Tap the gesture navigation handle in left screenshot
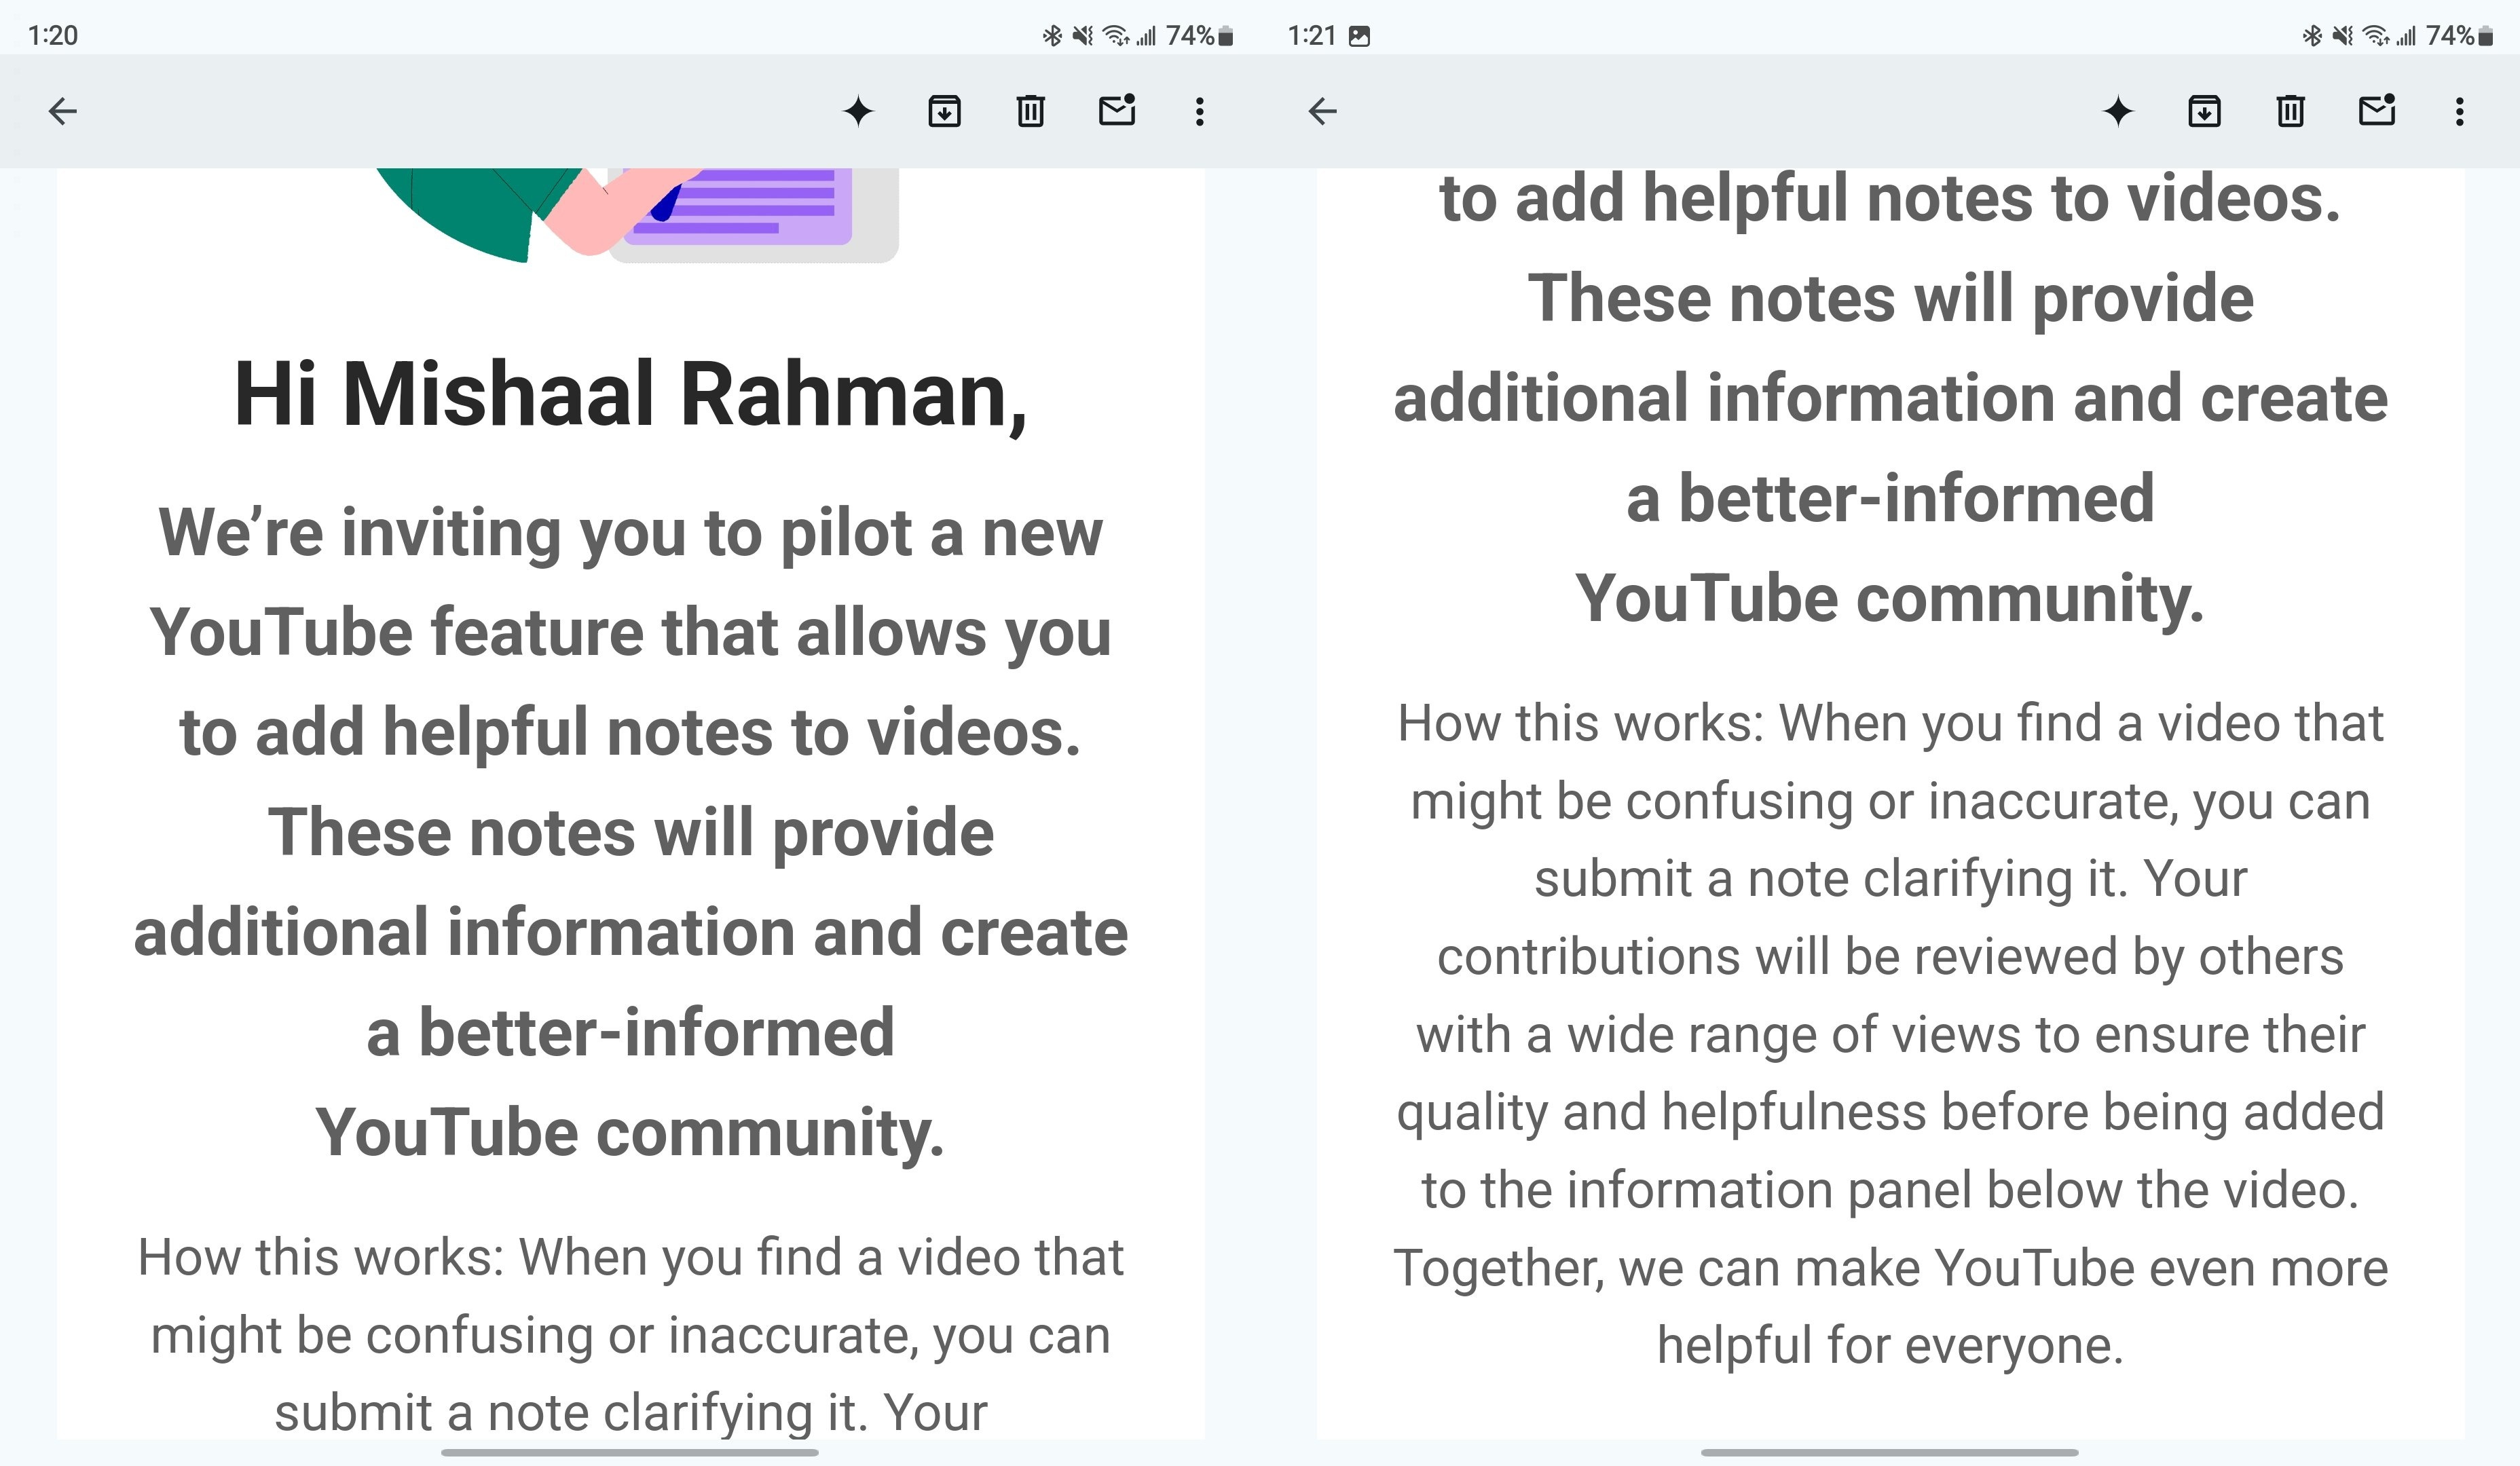Image resolution: width=2520 pixels, height=1466 pixels. 630,1452
